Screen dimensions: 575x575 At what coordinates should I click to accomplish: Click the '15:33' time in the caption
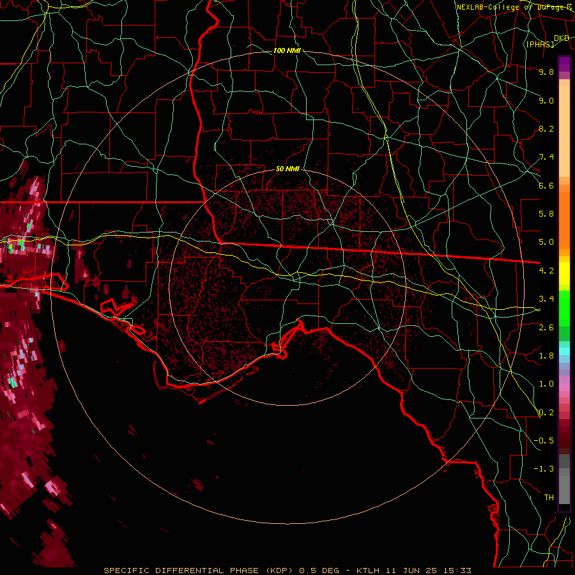pos(457,571)
